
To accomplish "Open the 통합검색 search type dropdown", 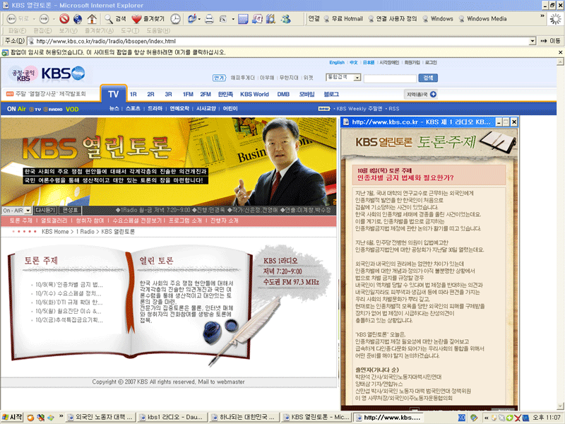I will [357, 78].
